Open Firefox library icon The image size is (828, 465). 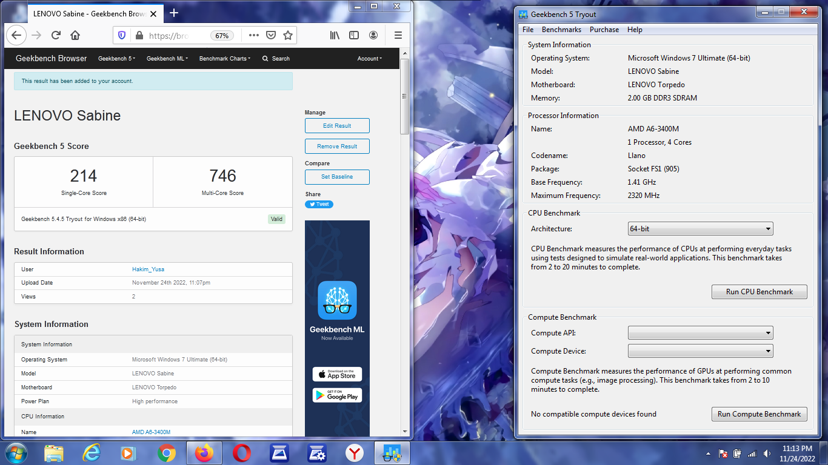coord(335,35)
